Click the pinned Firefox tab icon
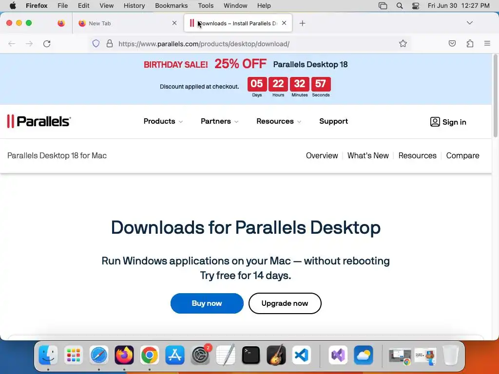 (x=61, y=23)
